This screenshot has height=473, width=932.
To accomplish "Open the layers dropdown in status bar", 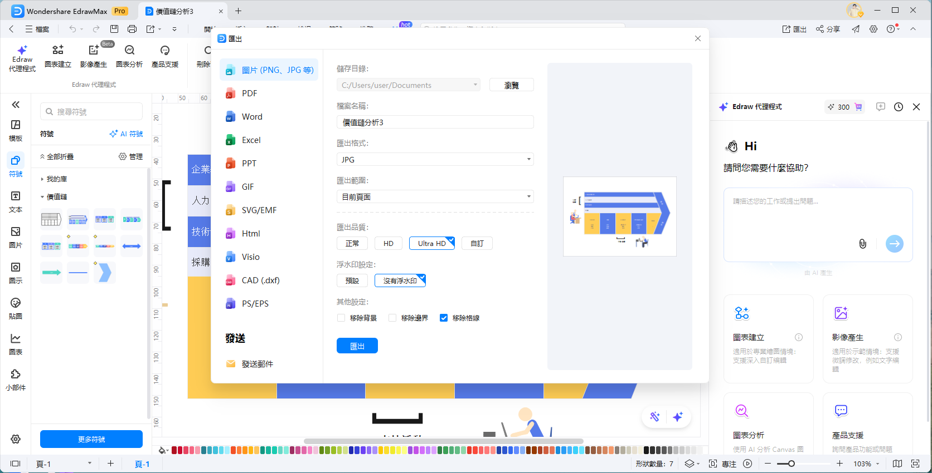I will tap(692, 464).
